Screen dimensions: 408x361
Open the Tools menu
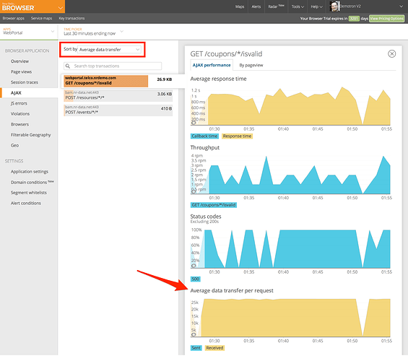pos(298,6)
